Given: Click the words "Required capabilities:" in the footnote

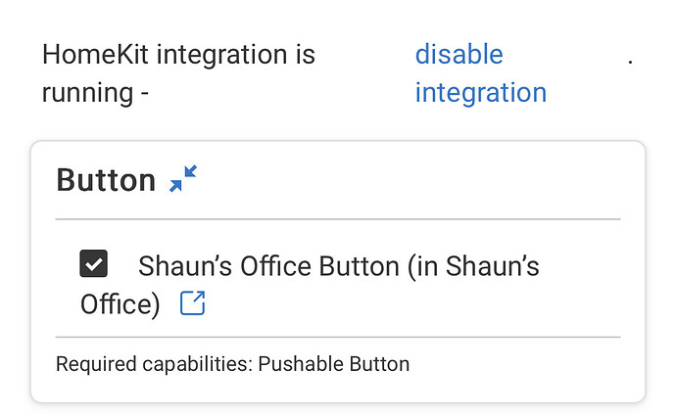Looking at the screenshot, I should click(x=155, y=364).
